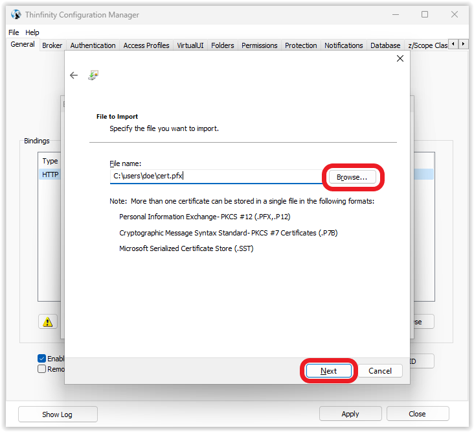474x432 pixels.
Task: Click the Type column header
Action: click(x=50, y=161)
